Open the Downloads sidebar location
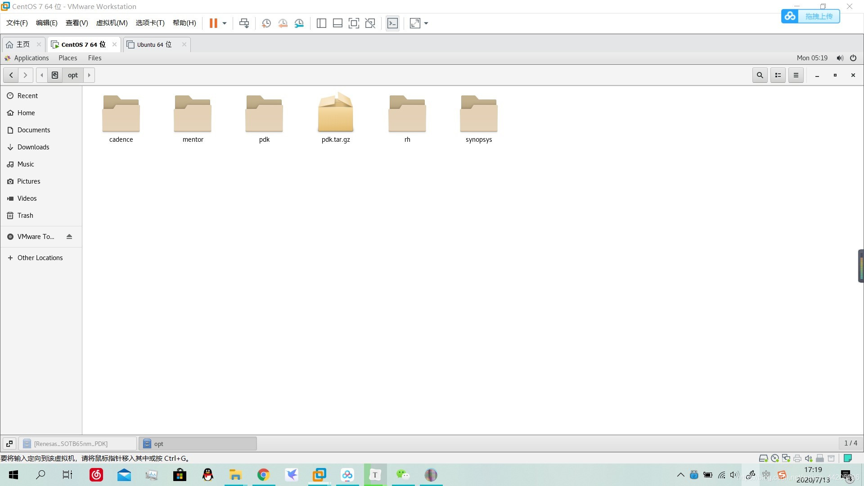 (33, 147)
